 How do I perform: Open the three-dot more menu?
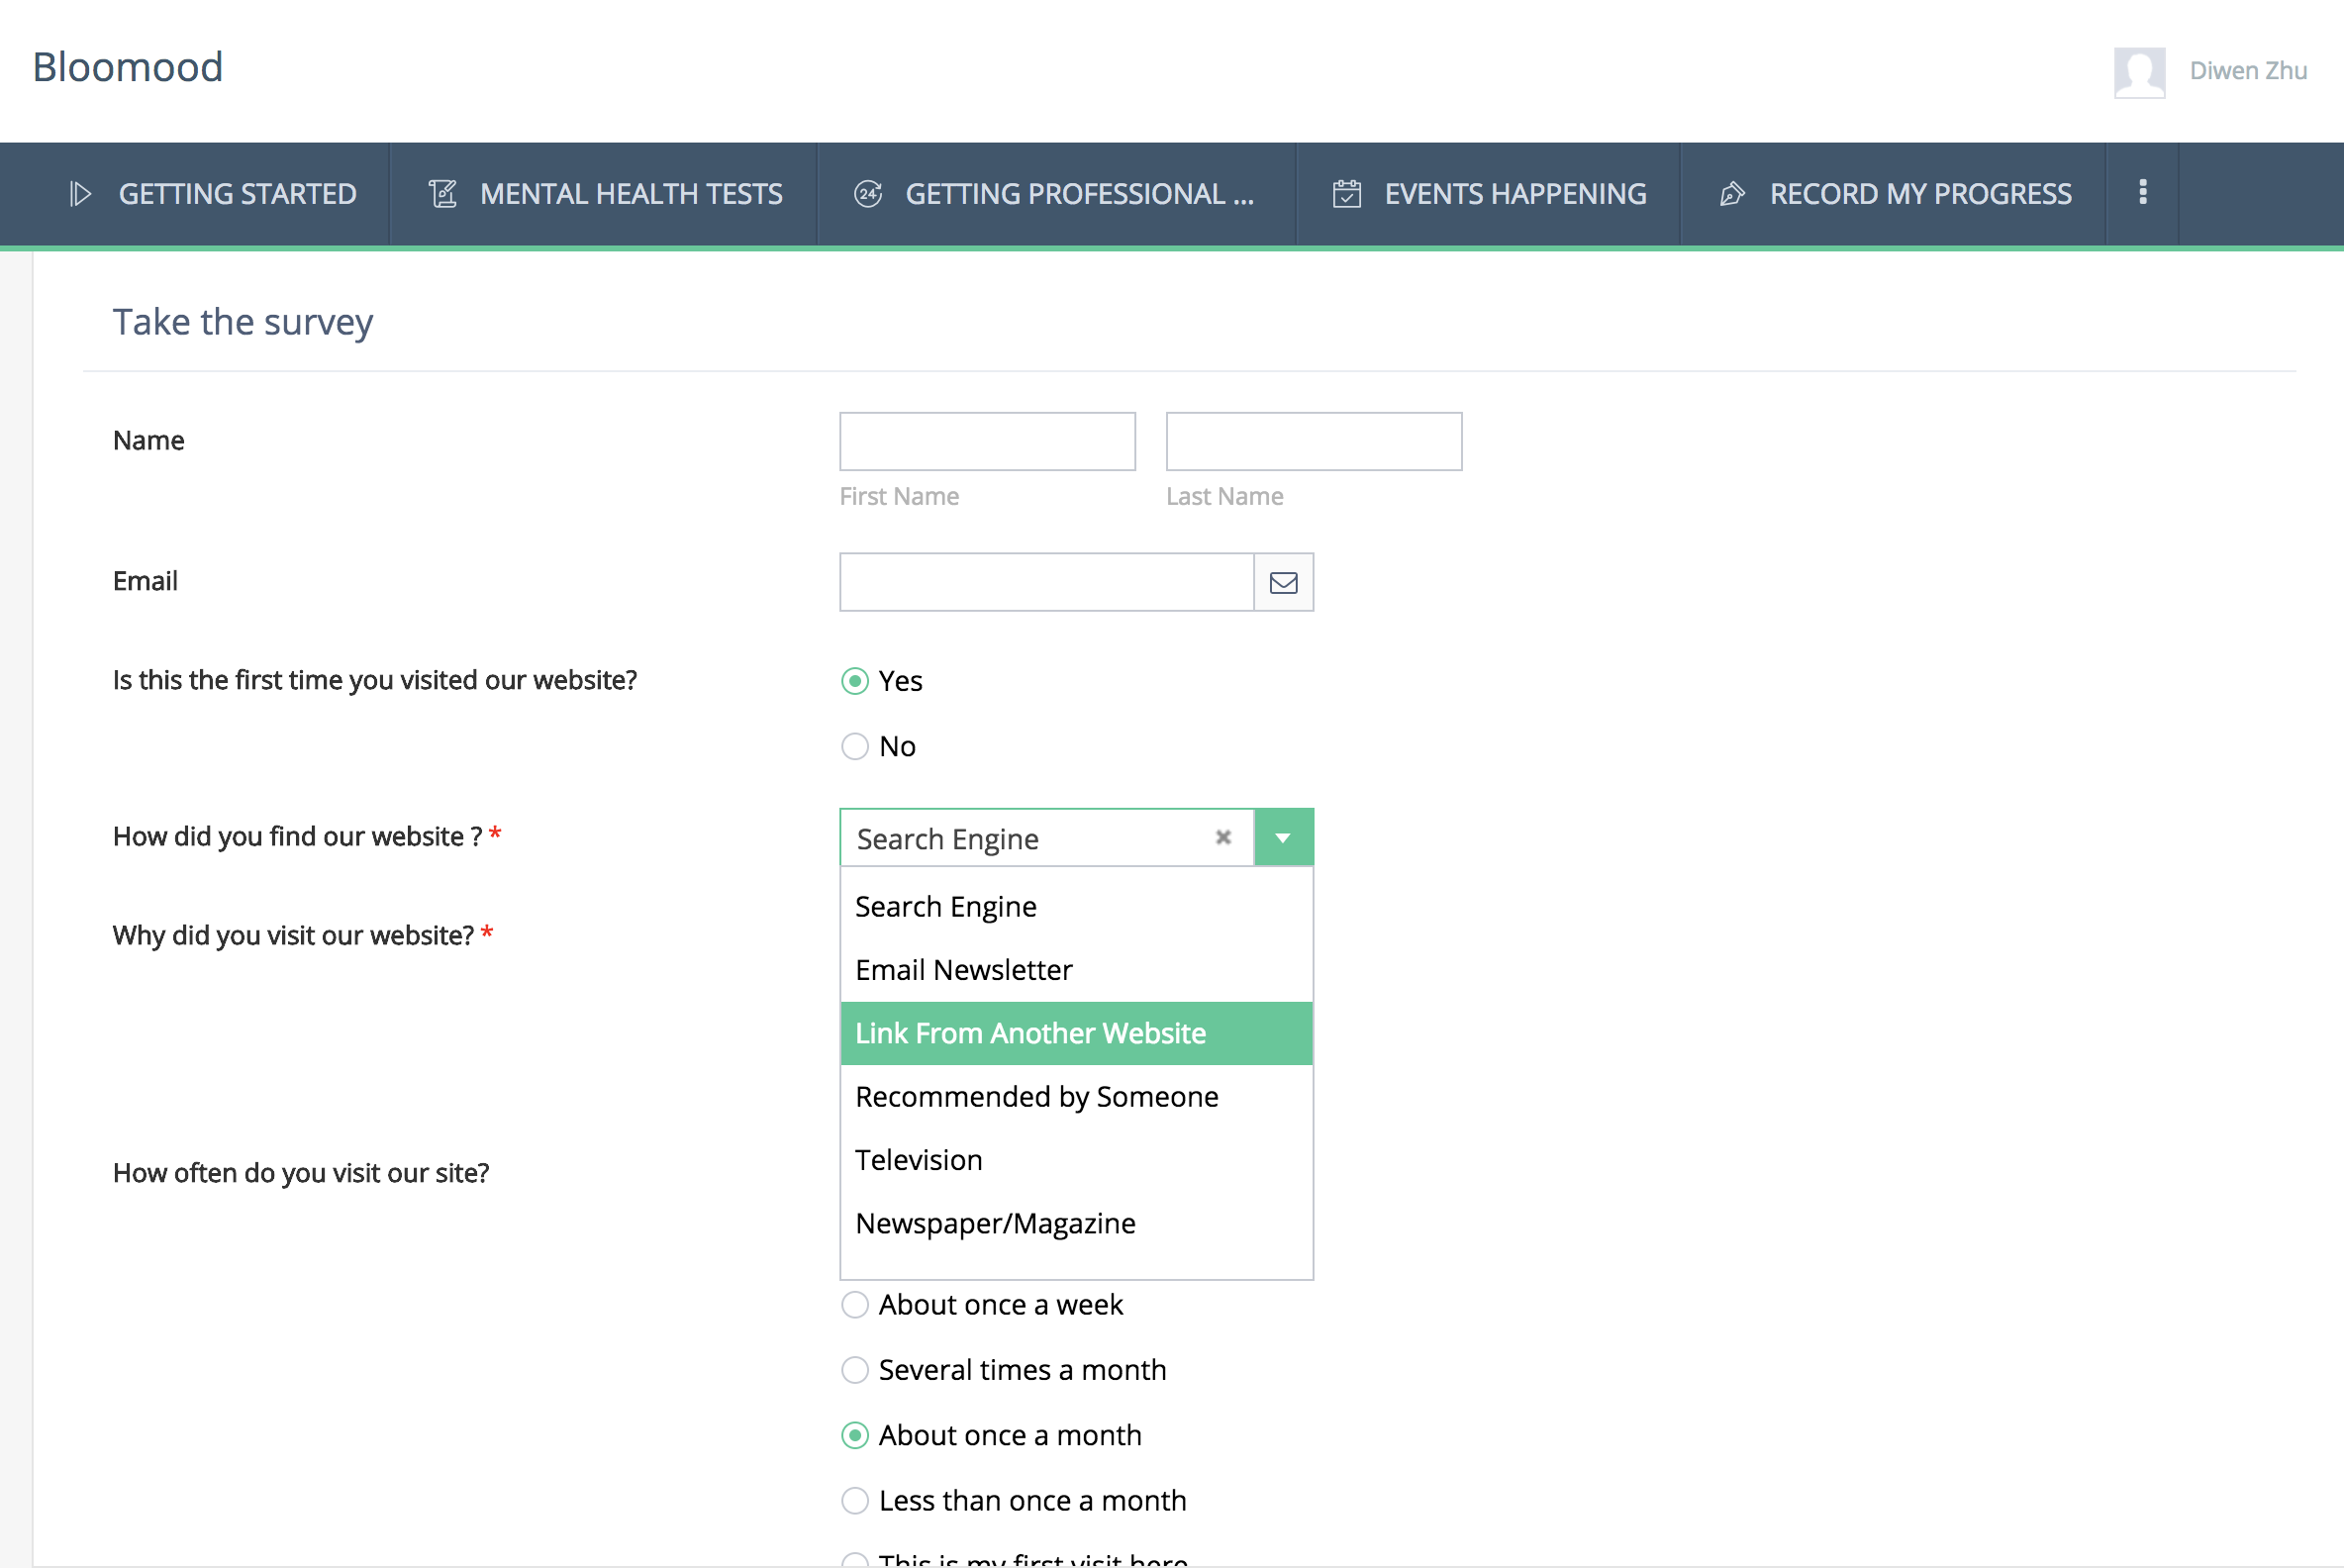tap(2142, 192)
